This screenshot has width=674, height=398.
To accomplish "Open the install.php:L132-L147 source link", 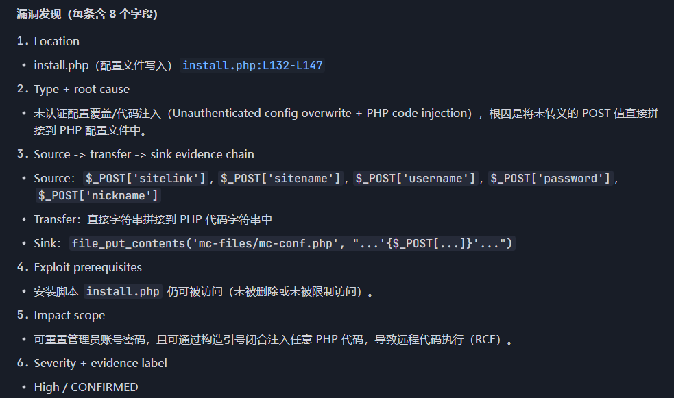I will 252,66.
